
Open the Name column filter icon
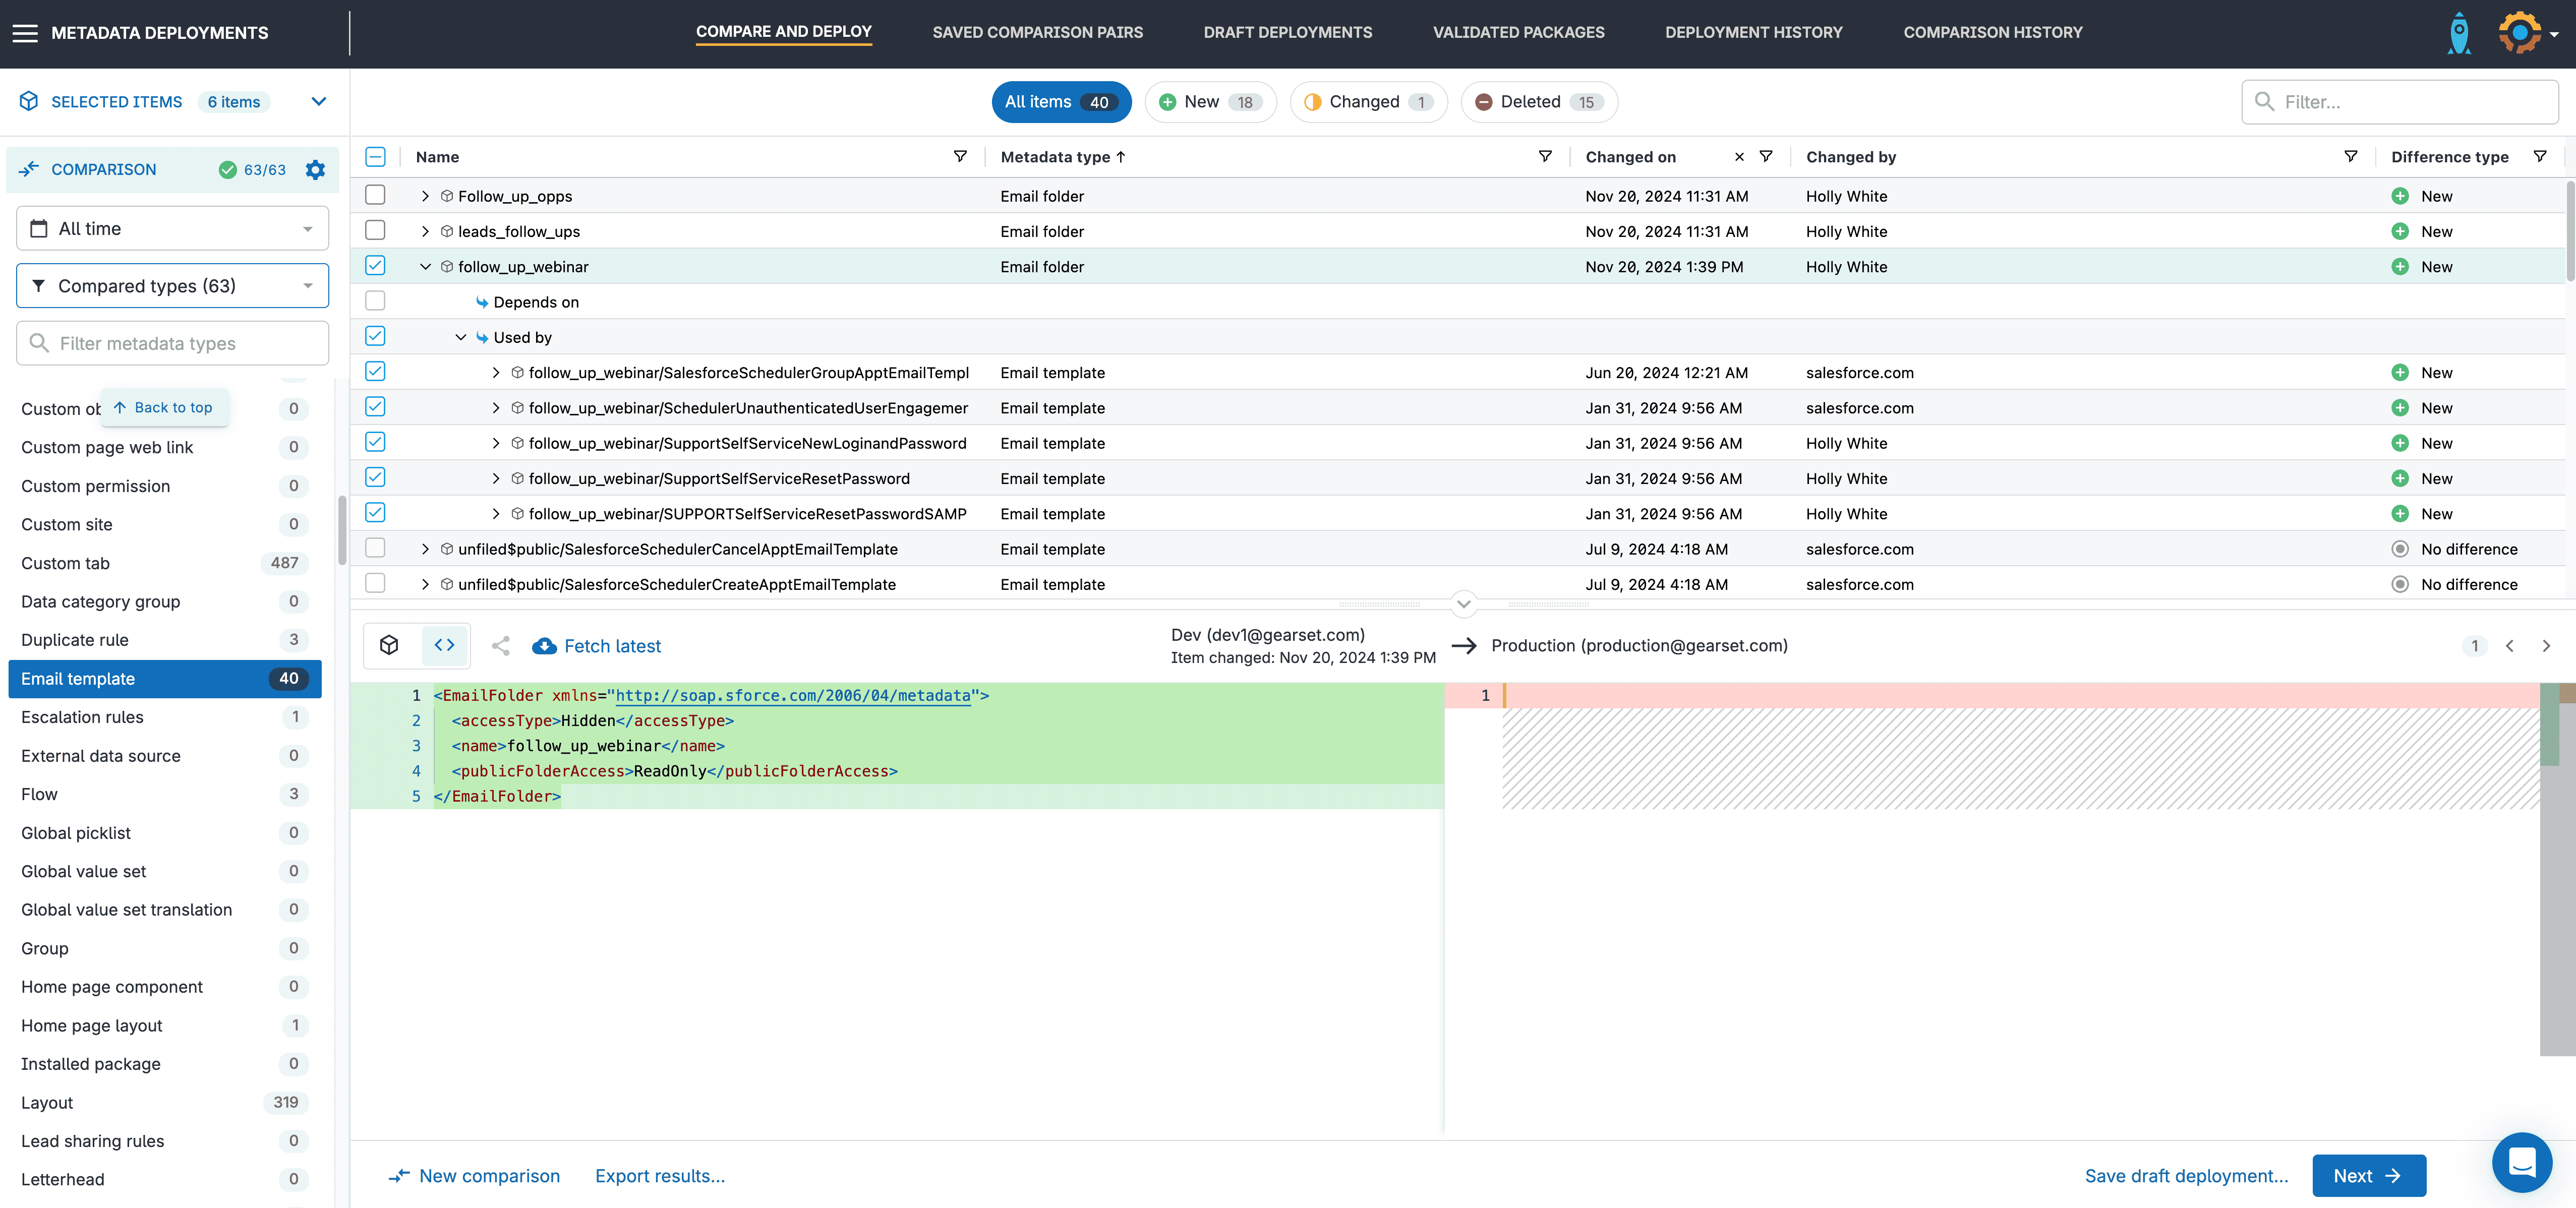pos(960,157)
